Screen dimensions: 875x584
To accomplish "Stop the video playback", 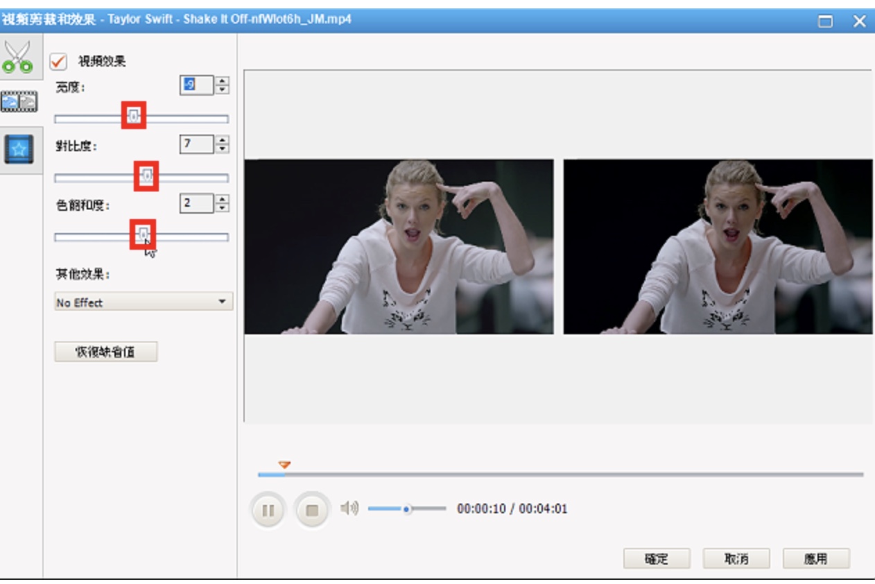I will click(x=312, y=510).
